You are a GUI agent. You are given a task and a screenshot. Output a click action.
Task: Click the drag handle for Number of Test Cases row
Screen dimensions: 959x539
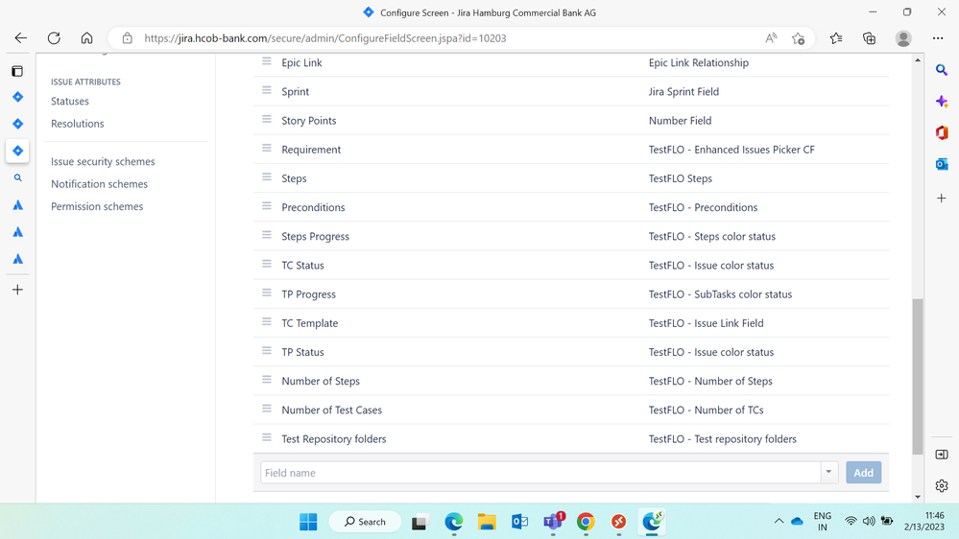tap(267, 409)
